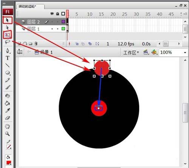The height and width of the screenshot is (168, 189).
Task: Select the Line tool
Action: 8,65
